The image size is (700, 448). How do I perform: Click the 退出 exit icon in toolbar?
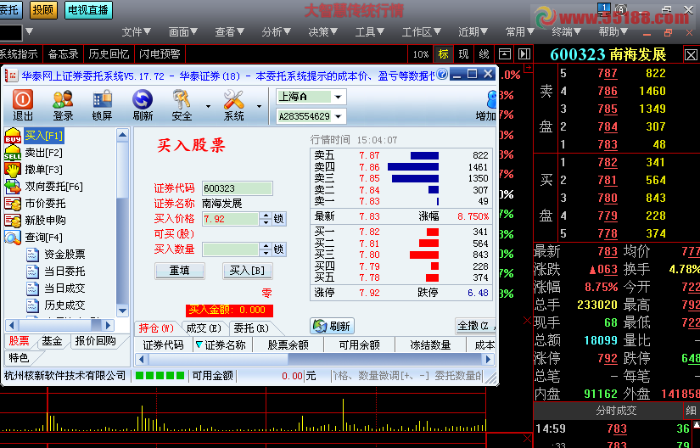point(23,105)
